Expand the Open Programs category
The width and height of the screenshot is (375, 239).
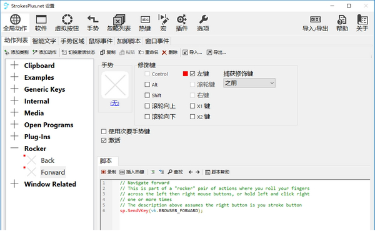(x=14, y=125)
